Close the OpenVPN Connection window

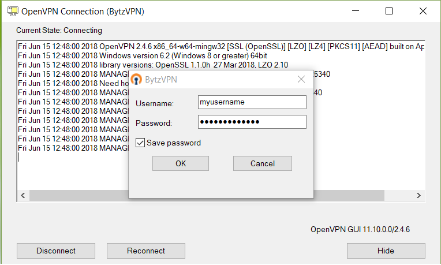(x=423, y=11)
